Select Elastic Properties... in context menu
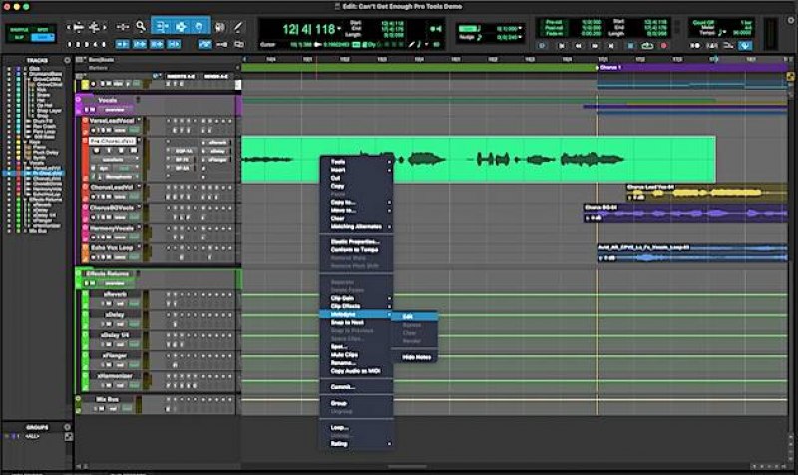 pos(355,241)
